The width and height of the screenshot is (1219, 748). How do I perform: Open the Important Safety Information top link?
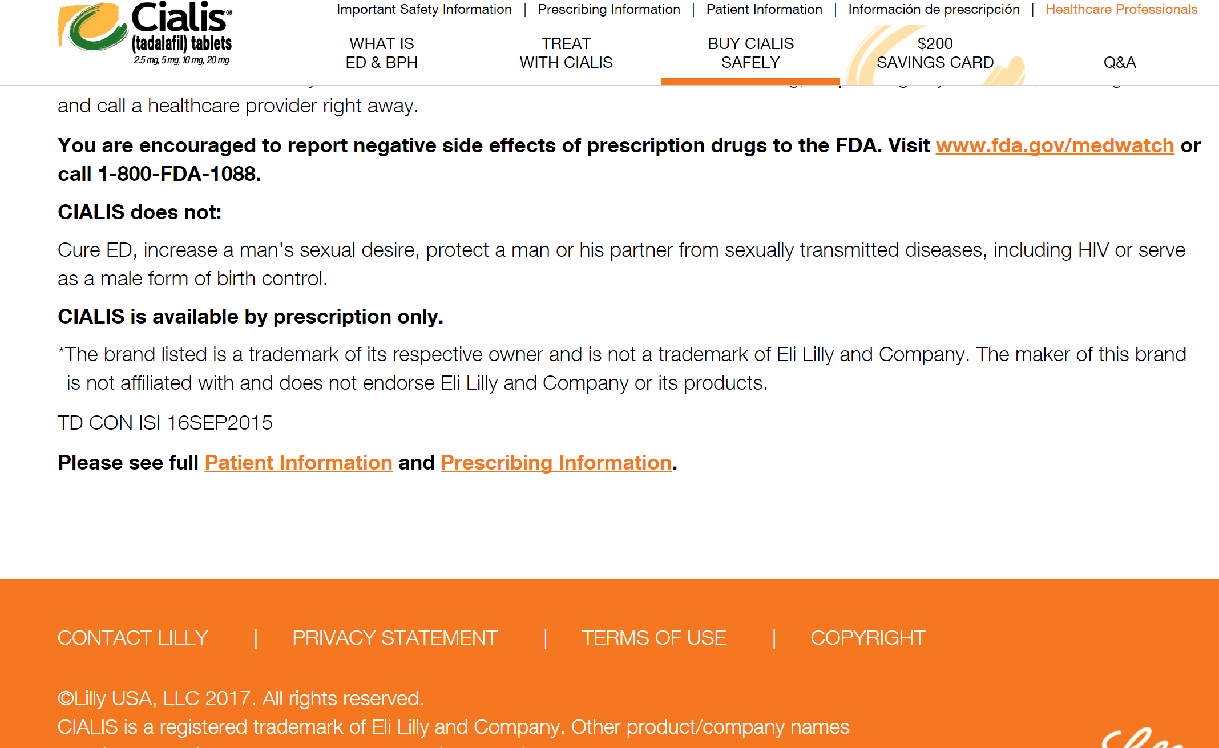click(424, 9)
